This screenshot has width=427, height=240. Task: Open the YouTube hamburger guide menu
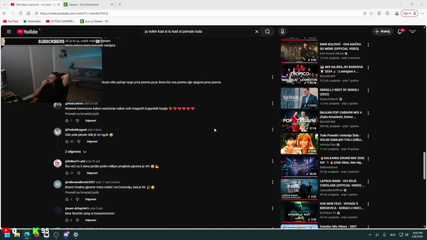(x=9, y=31)
